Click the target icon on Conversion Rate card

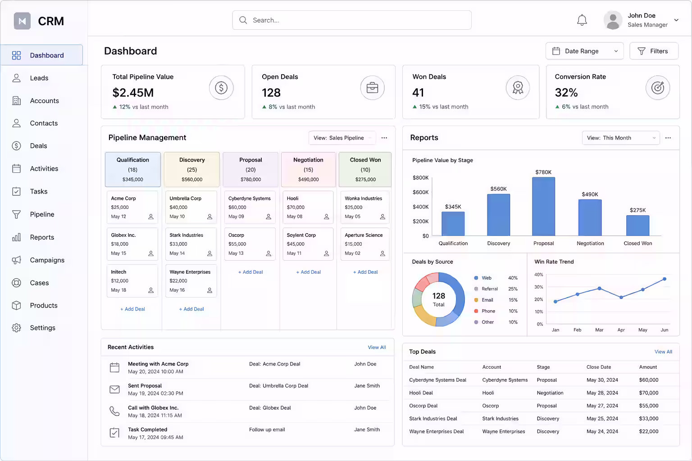(x=658, y=88)
